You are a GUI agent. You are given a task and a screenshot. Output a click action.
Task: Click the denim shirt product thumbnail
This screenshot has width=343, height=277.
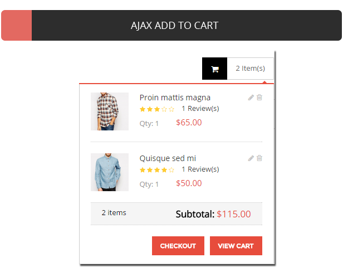tap(110, 172)
